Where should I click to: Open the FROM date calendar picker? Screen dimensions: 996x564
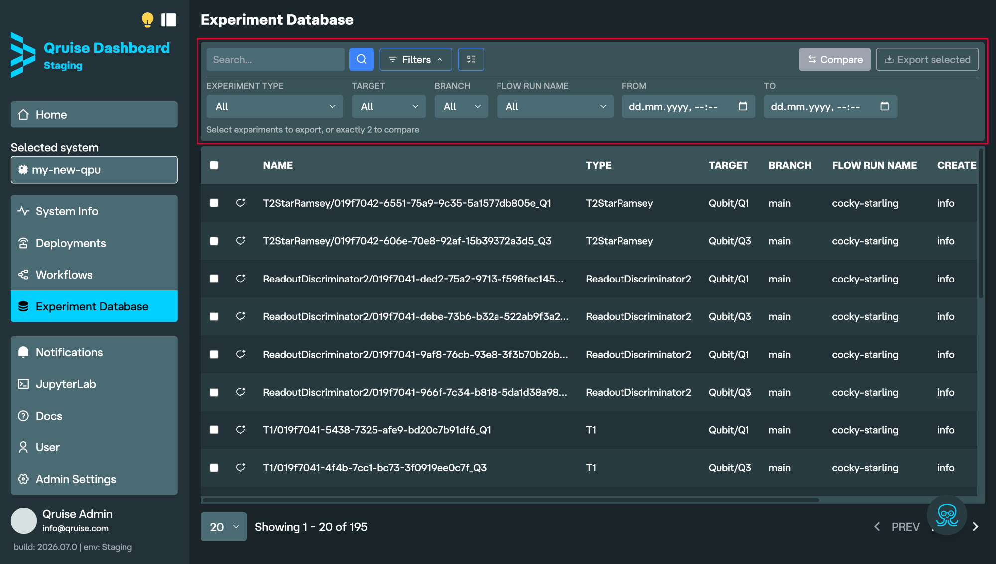(x=743, y=106)
